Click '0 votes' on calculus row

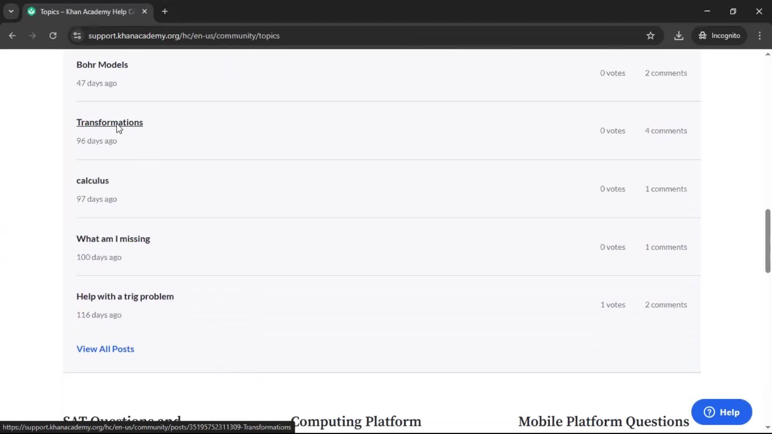click(613, 189)
